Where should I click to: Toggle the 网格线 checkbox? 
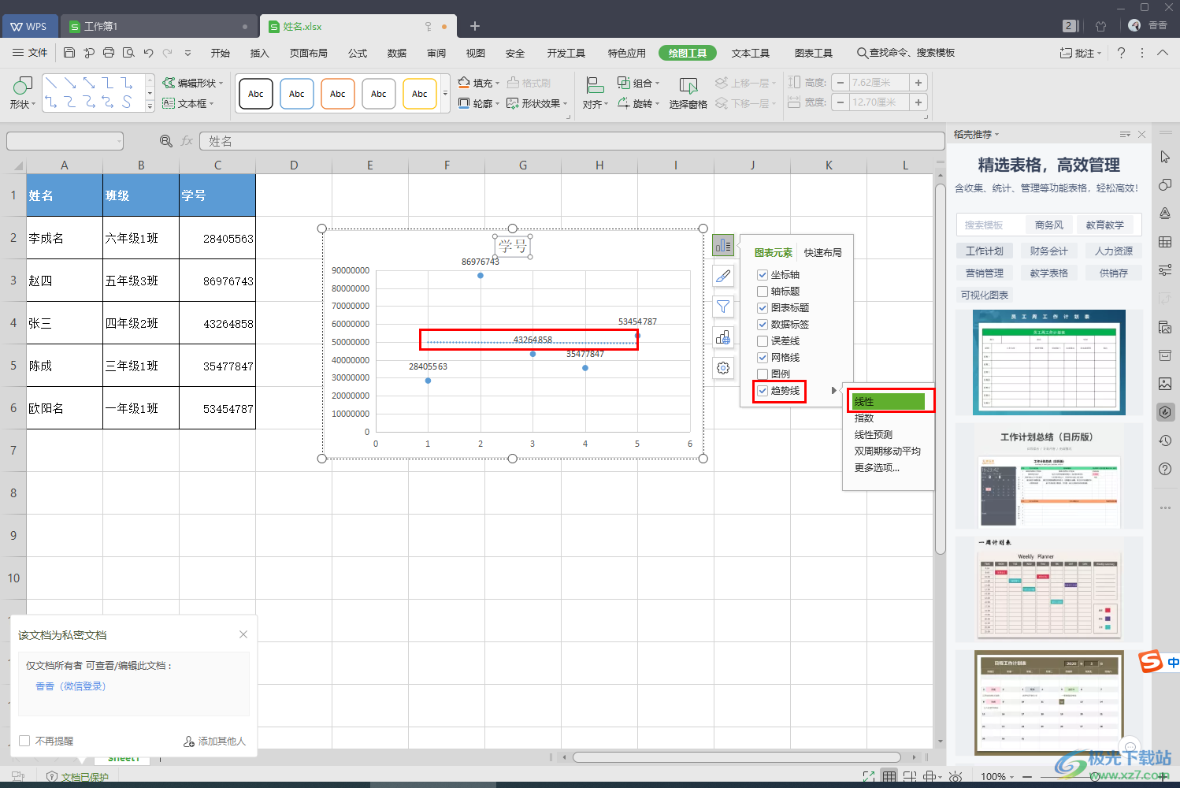click(763, 358)
